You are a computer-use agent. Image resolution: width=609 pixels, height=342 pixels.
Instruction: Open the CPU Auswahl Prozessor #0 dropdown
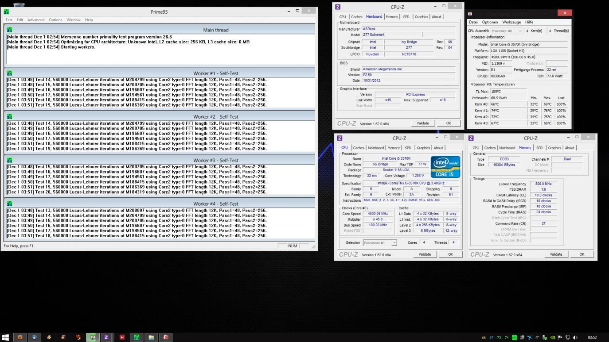coord(507,31)
